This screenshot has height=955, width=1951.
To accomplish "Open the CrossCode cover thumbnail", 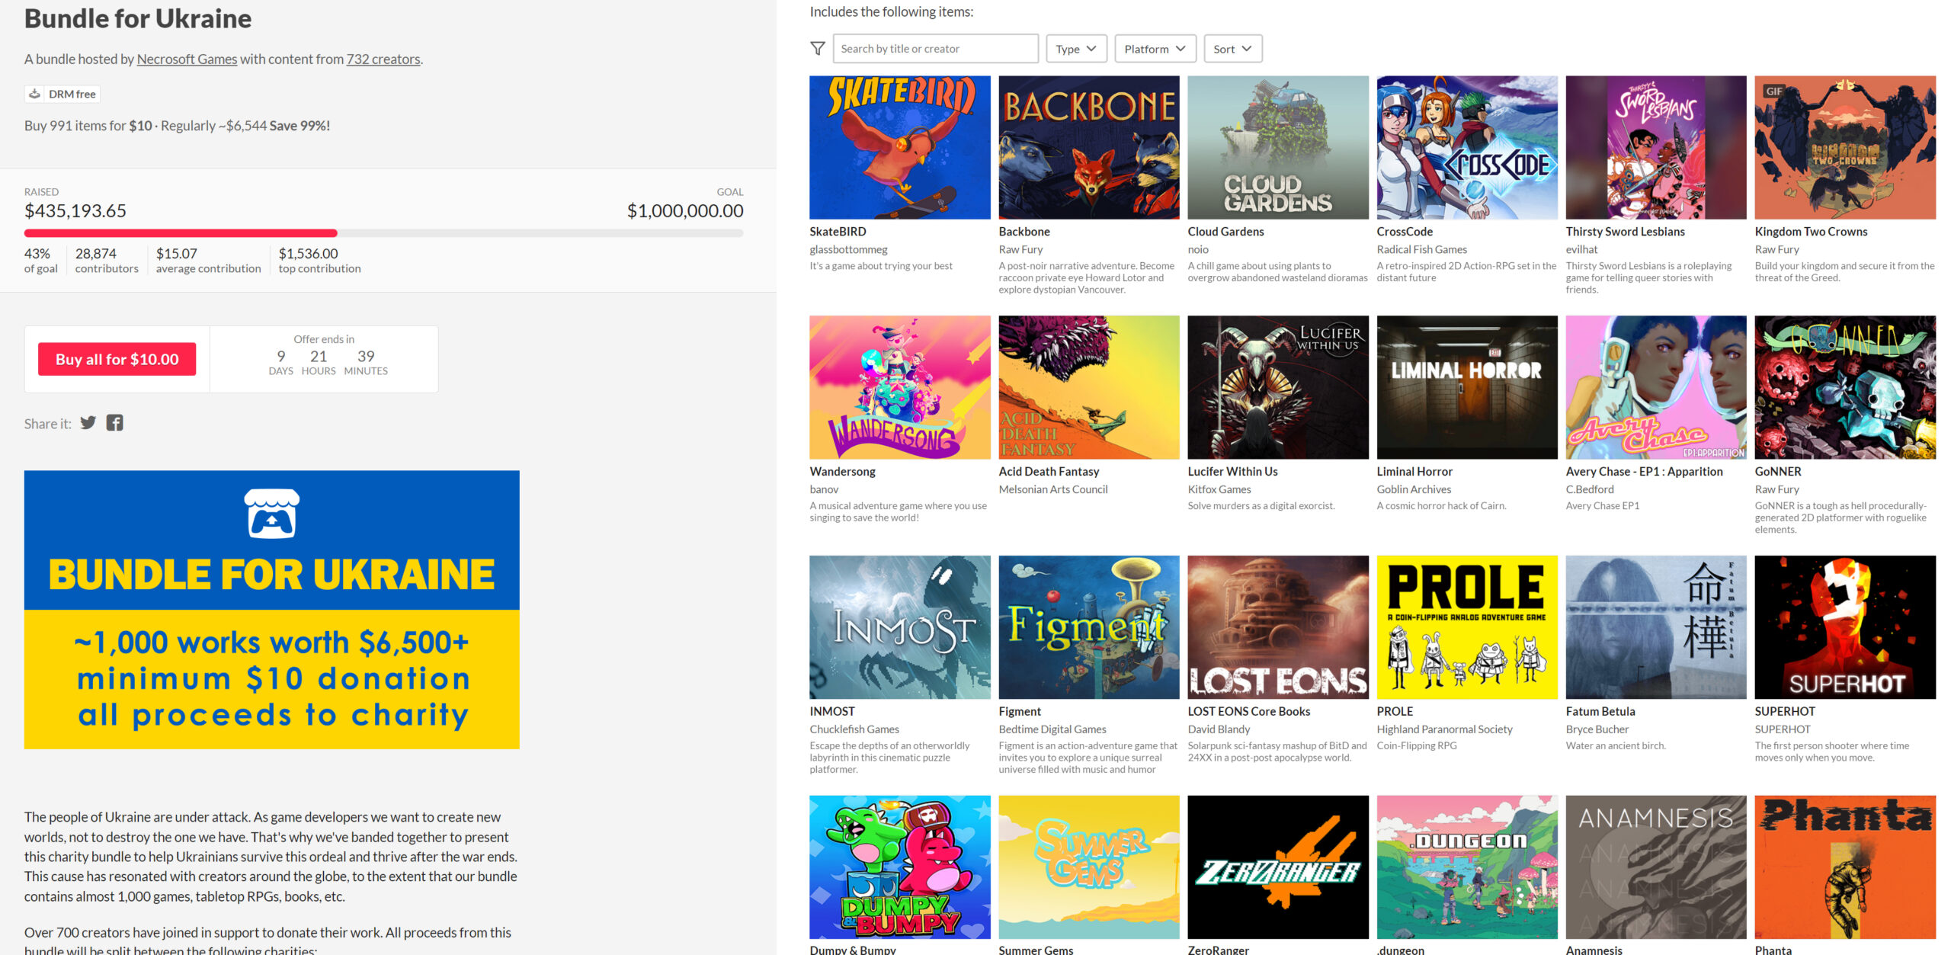I will 1466,147.
